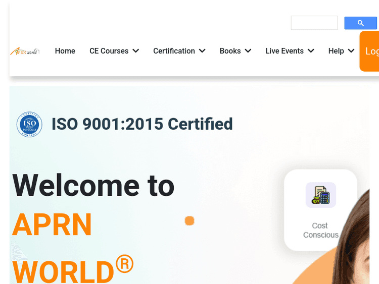
Task: Click the Cost Conscious calculator icon
Action: click(321, 195)
